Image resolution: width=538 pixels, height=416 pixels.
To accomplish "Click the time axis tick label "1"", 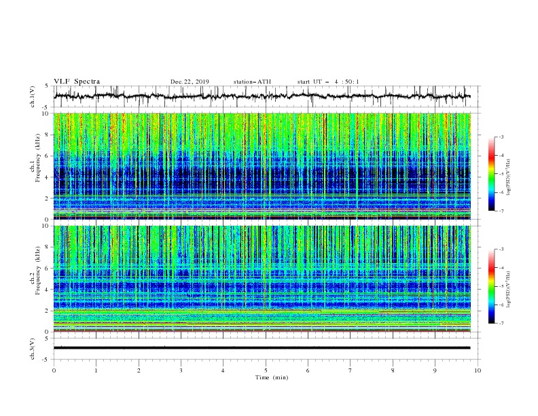I will tap(96, 370).
